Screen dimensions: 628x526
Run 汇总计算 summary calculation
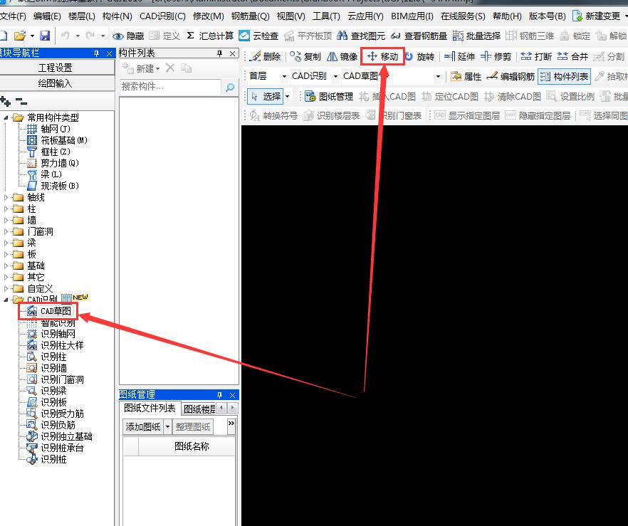[210, 36]
